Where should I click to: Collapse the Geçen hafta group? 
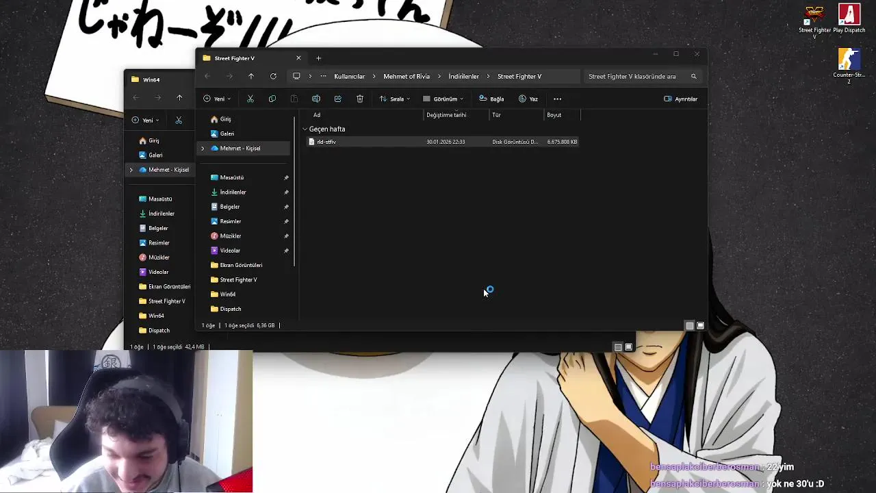pyautogui.click(x=305, y=129)
